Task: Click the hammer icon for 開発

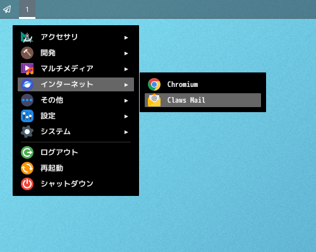Action: click(27, 53)
